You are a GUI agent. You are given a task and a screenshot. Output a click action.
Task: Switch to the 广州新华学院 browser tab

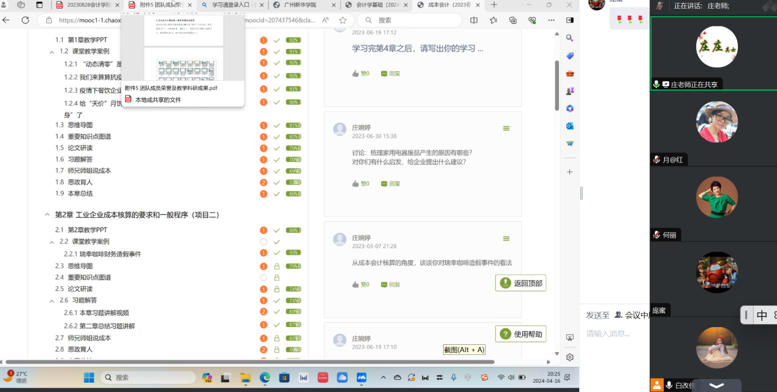click(x=303, y=5)
